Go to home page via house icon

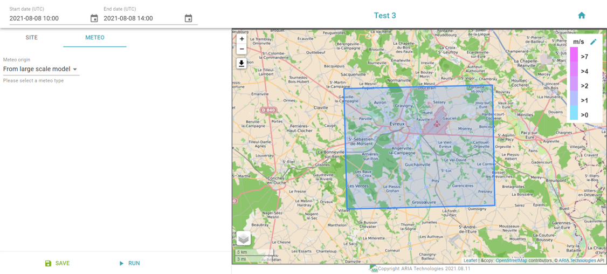pyautogui.click(x=581, y=16)
